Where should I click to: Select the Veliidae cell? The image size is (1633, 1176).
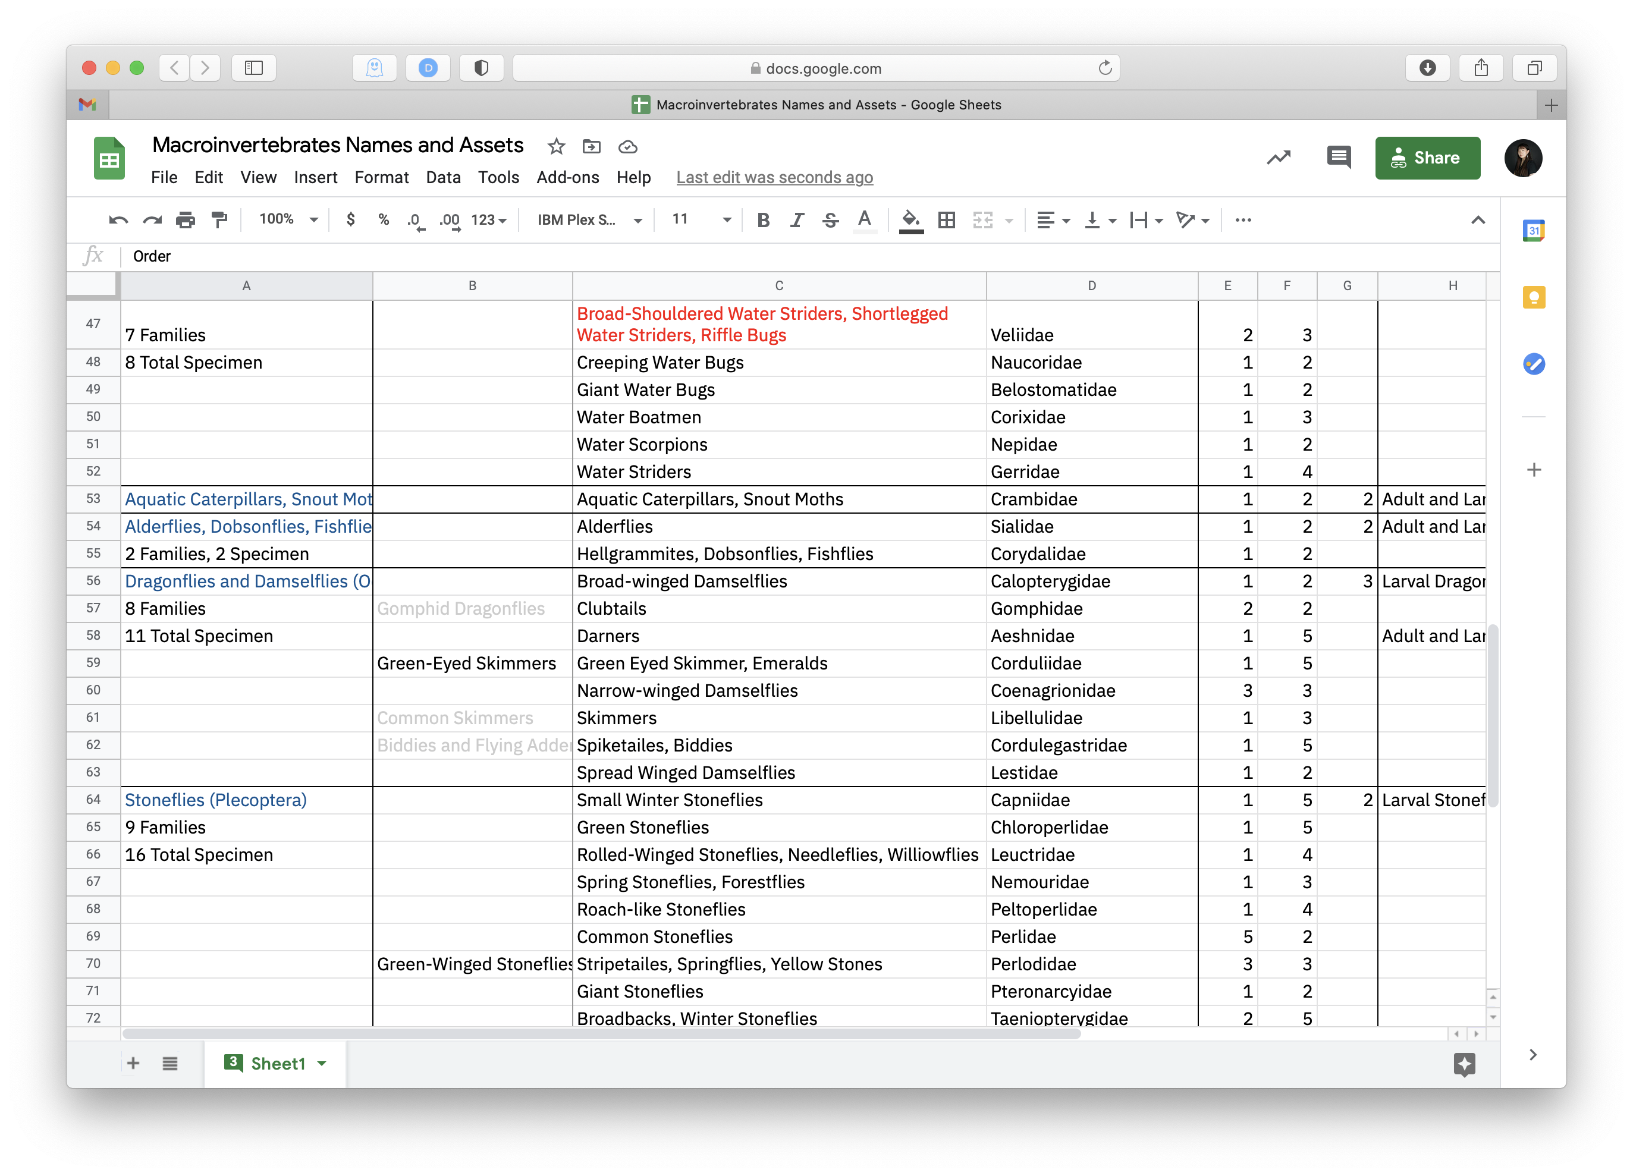(1092, 325)
